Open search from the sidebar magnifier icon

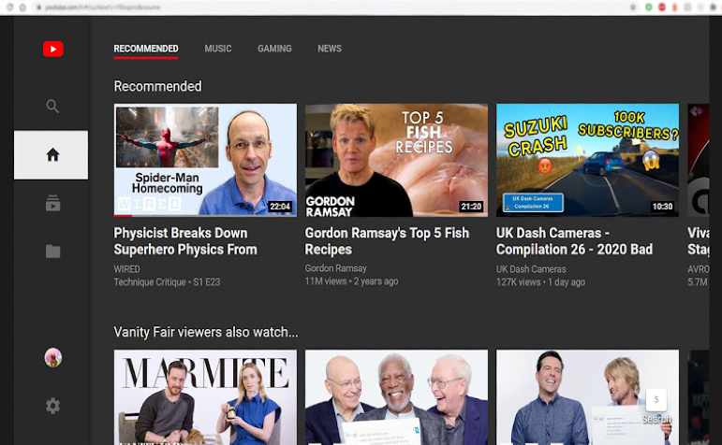tap(52, 107)
